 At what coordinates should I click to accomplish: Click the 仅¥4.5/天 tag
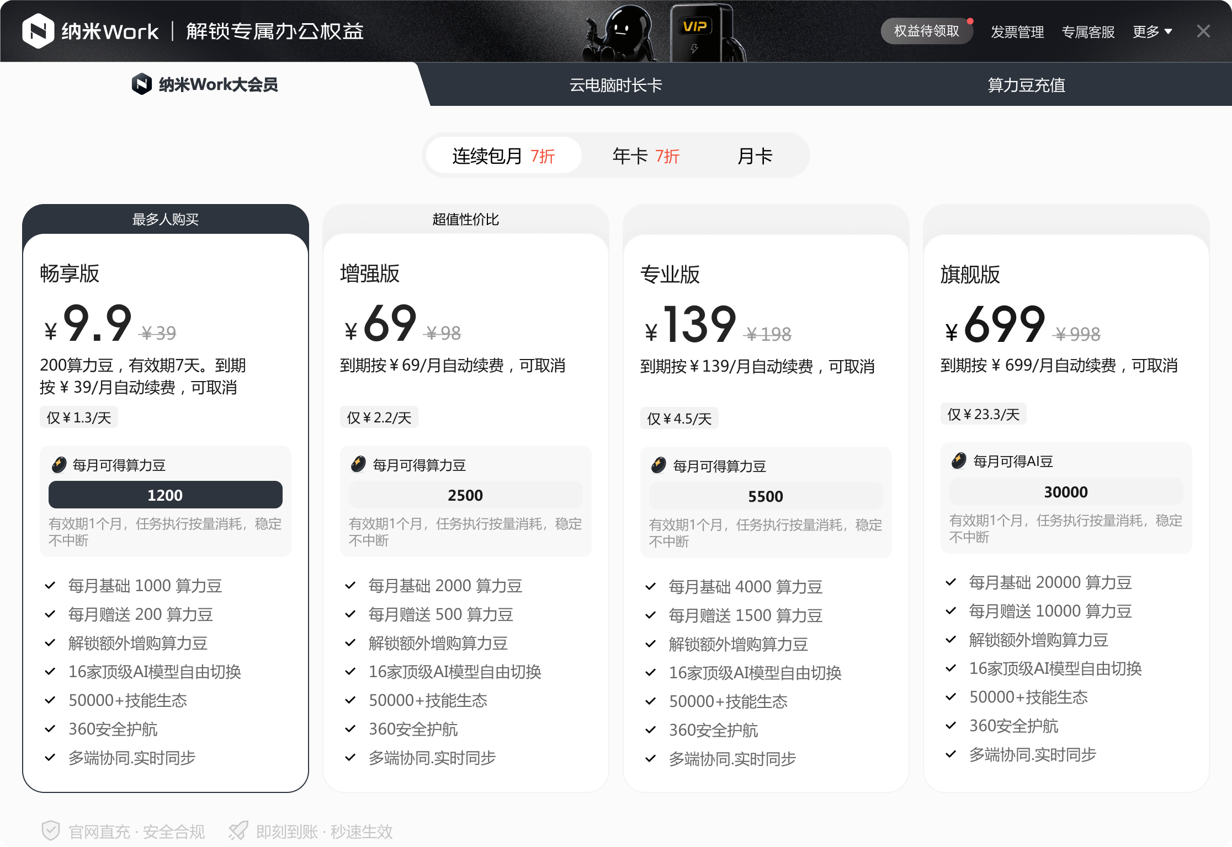point(679,418)
